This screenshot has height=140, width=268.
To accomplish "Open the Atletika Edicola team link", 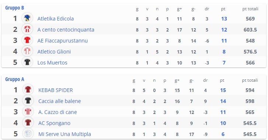I will pyautogui.click(x=56, y=19).
